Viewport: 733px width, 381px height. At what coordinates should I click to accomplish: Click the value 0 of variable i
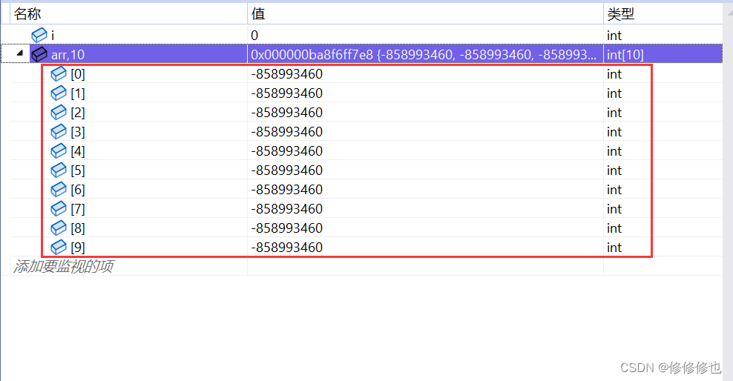pyautogui.click(x=254, y=36)
